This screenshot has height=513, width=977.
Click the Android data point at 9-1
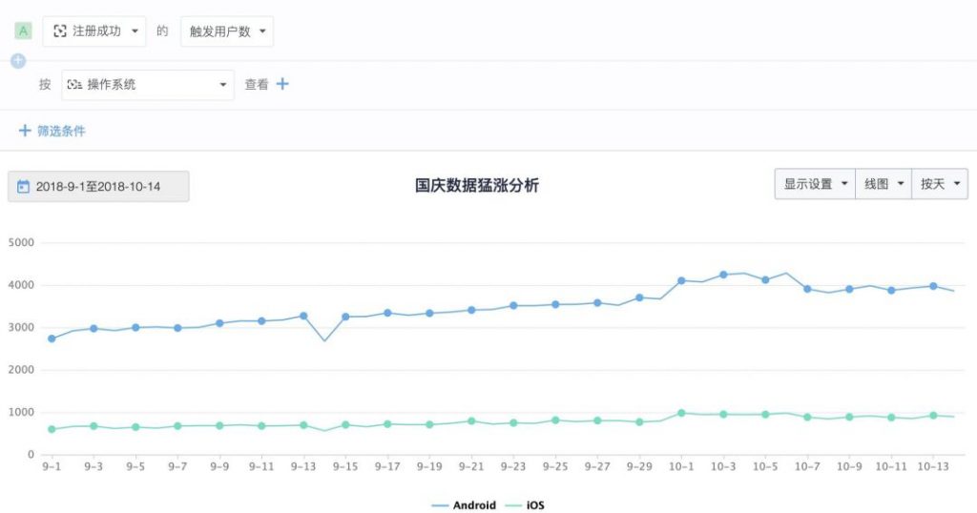(x=52, y=339)
